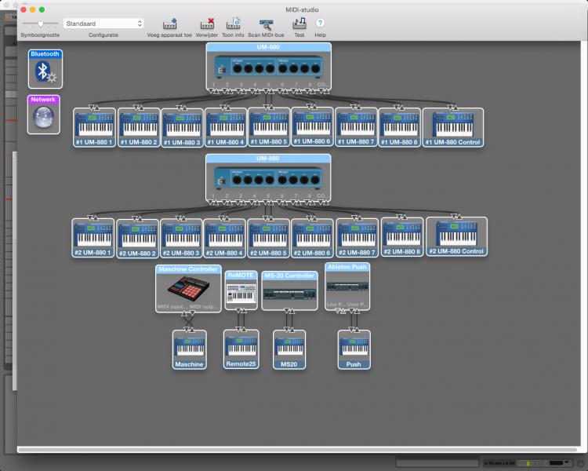The image size is (588, 471).
Task: Click the Scan MIDI-bus icon
Action: pos(266,24)
